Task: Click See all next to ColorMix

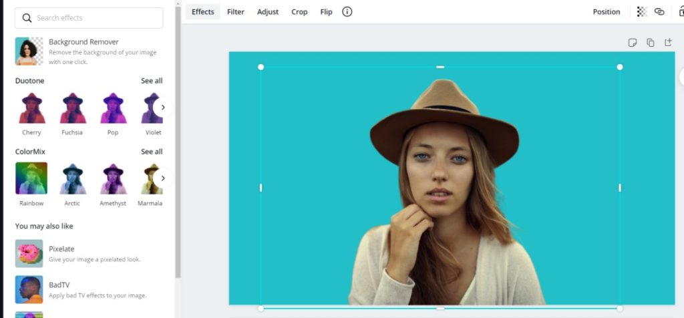Action: click(x=152, y=152)
